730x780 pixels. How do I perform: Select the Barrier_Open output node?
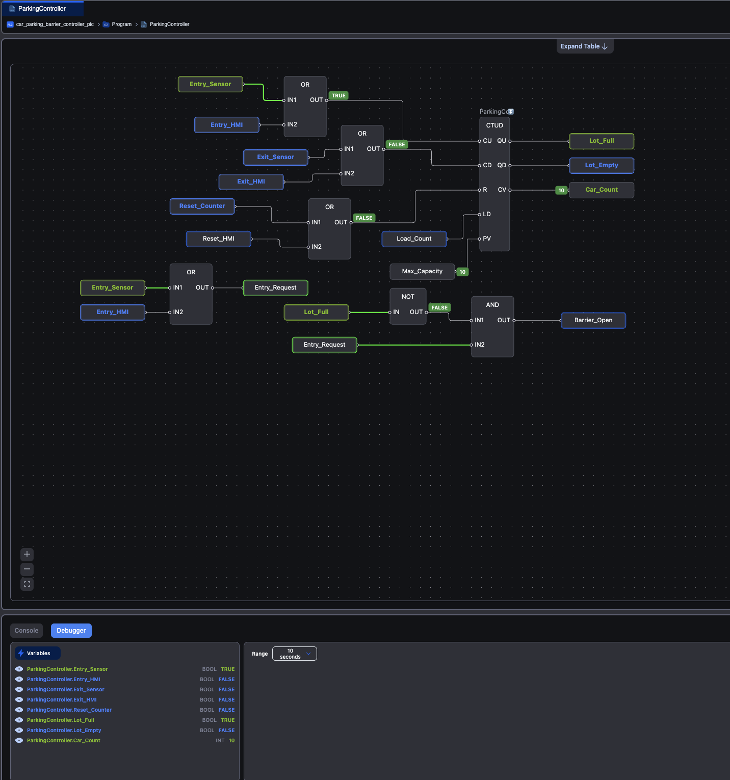(593, 320)
